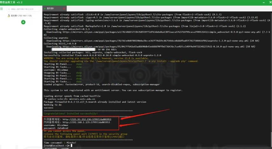This screenshot has width=272, height=149.
Task: Click the terminal prompt after [root@localhost ~]#
Action: [x=71, y=145]
